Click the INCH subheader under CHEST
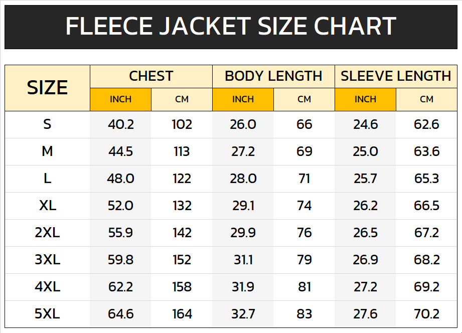This screenshot has width=462, height=333. (120, 99)
